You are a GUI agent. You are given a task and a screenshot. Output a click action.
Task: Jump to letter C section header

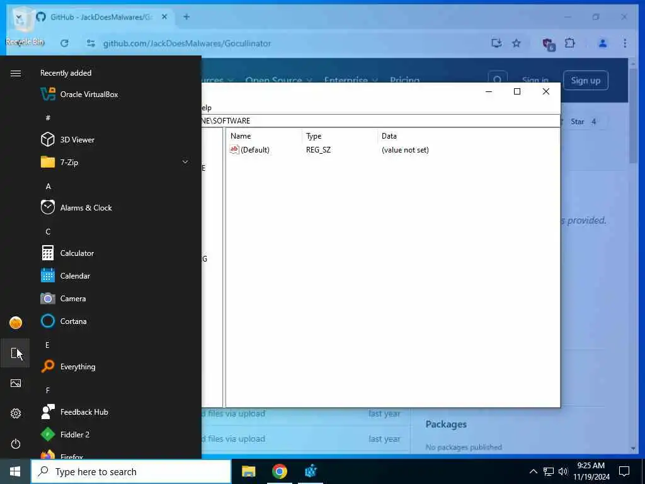(48, 232)
